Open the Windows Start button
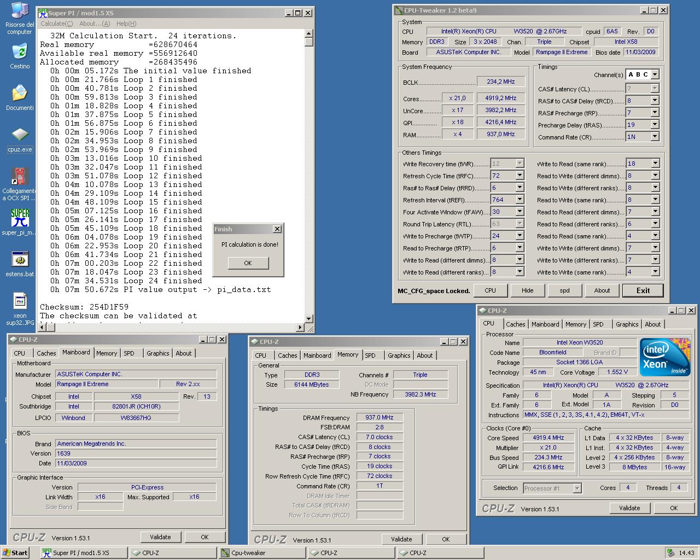The height and width of the screenshot is (560, 700). tap(15, 553)
